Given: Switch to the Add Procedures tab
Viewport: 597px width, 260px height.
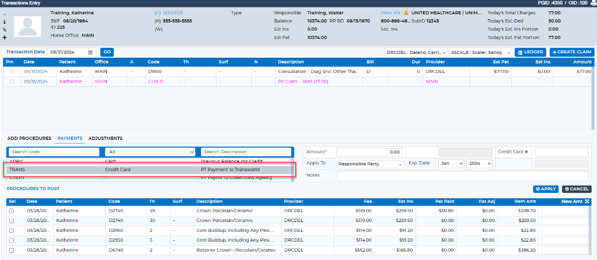Looking at the screenshot, I should [x=29, y=138].
